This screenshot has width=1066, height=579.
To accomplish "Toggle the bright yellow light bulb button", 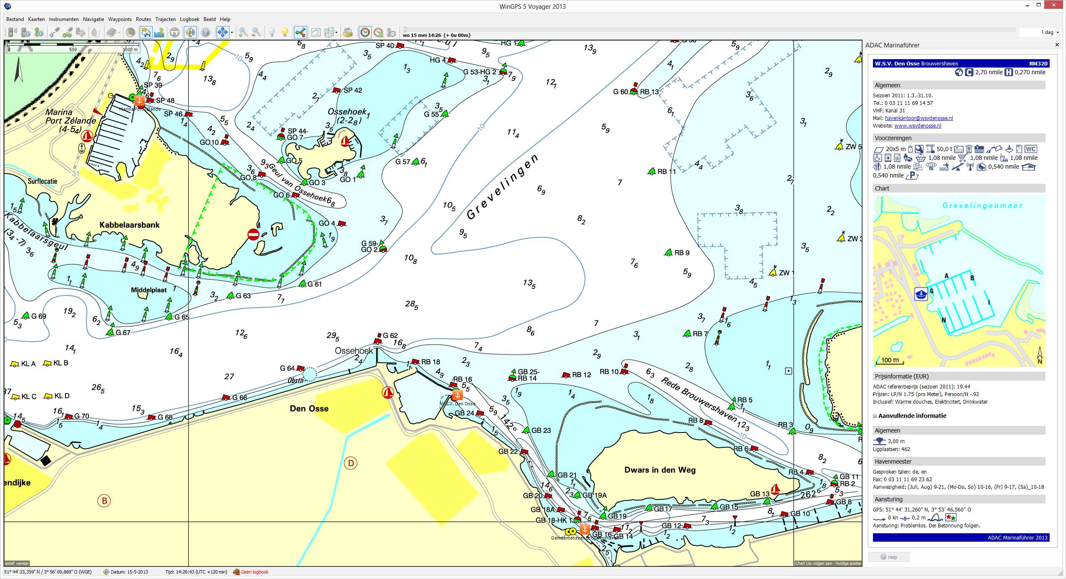I will click(x=285, y=32).
